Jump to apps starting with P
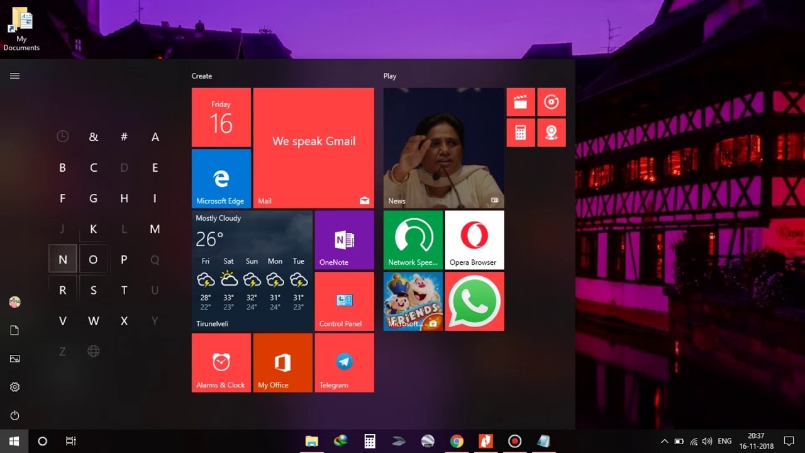The height and width of the screenshot is (453, 805). click(x=124, y=259)
